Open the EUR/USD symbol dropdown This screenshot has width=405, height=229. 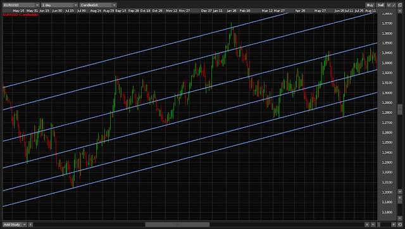pos(21,5)
